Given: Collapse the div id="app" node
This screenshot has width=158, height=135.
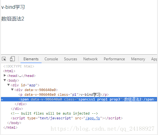Looking at the screenshot, I should (x=8, y=85).
